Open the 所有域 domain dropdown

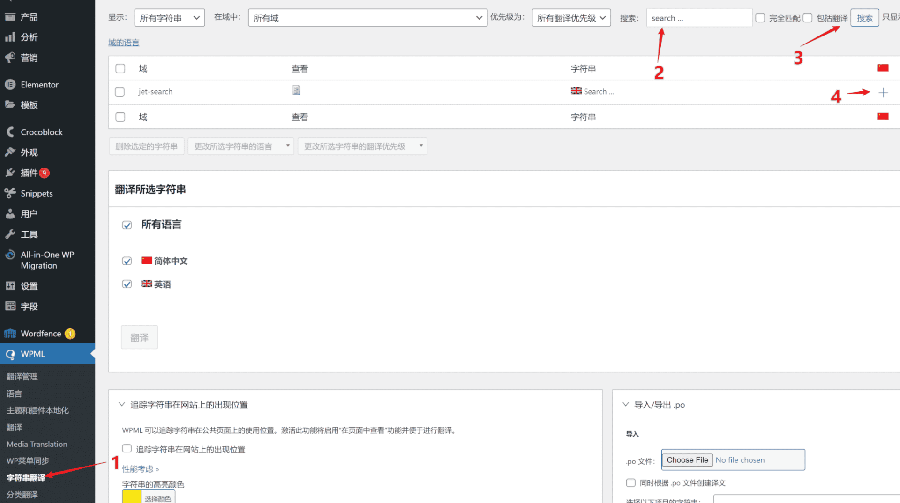tap(367, 18)
